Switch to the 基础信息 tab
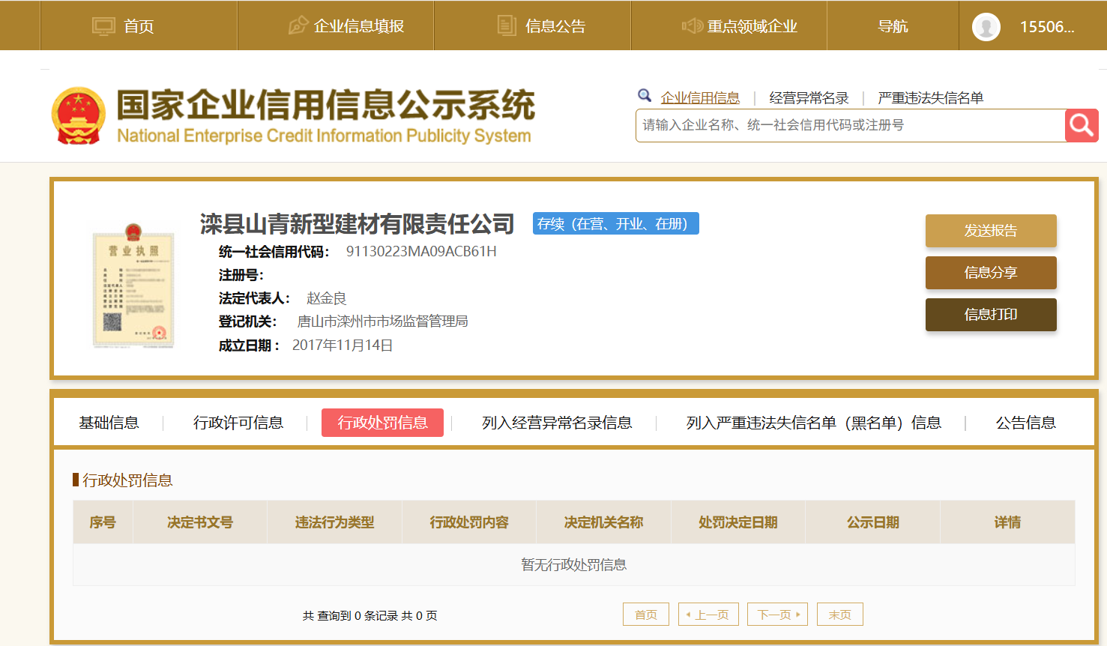The width and height of the screenshot is (1107, 646). pos(109,423)
